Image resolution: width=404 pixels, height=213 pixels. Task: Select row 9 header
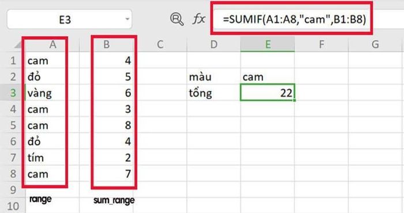[x=13, y=190]
